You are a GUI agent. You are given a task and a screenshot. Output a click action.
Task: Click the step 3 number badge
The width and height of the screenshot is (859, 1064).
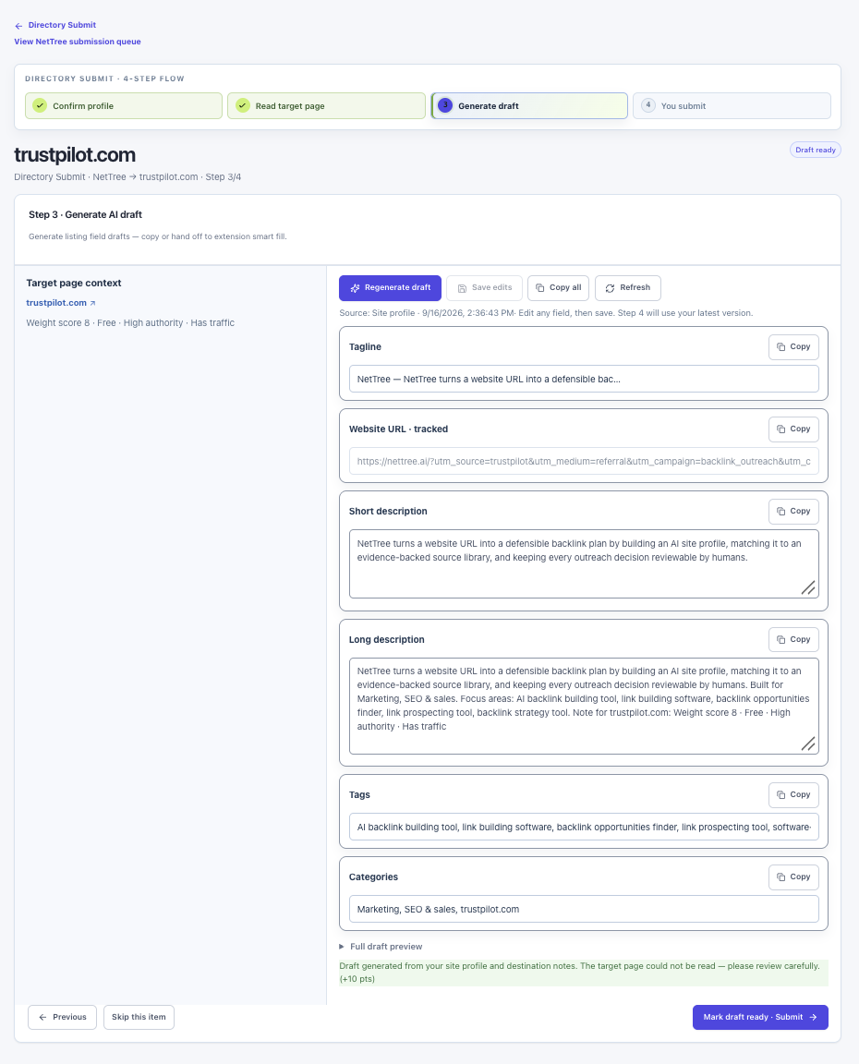point(445,106)
